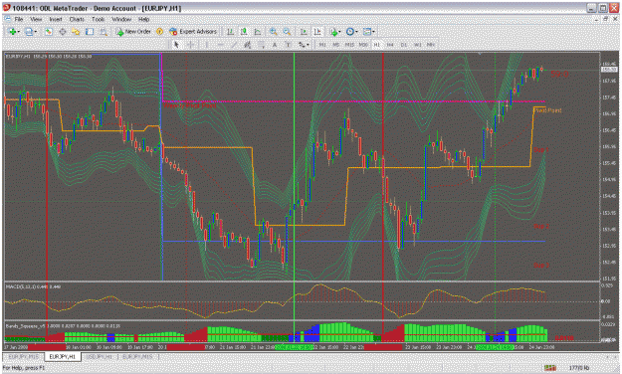Image resolution: width=622 pixels, height=374 pixels.
Task: Select the Fibonacci Retracement tool
Action: 261,45
